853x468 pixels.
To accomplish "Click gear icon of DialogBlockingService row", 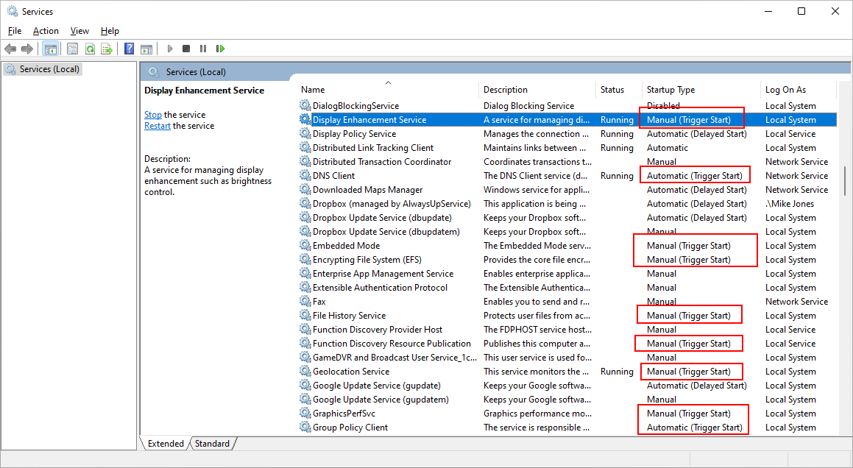I will tap(305, 105).
